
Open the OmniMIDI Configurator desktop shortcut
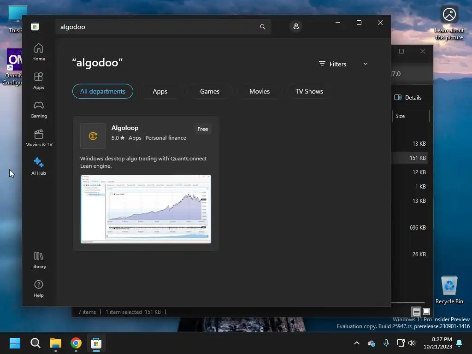[12, 67]
